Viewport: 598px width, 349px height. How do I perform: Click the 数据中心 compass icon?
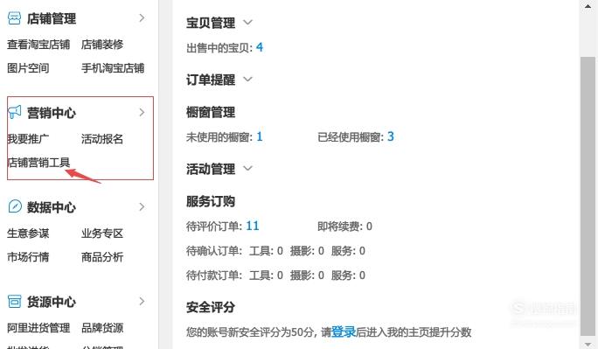[x=15, y=206]
